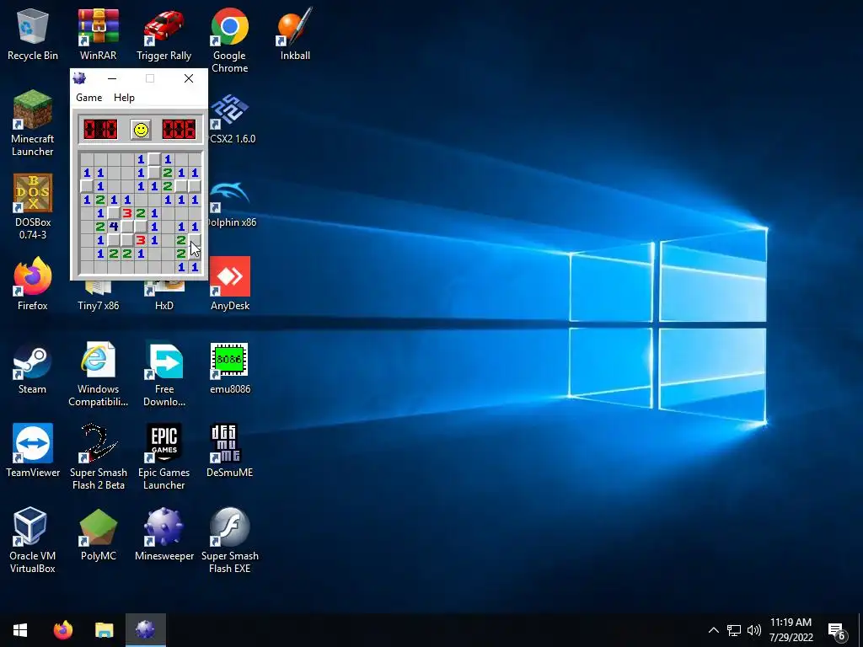This screenshot has width=863, height=647.
Task: Reveal the covered tile directly right of the 4
Action: tap(127, 226)
